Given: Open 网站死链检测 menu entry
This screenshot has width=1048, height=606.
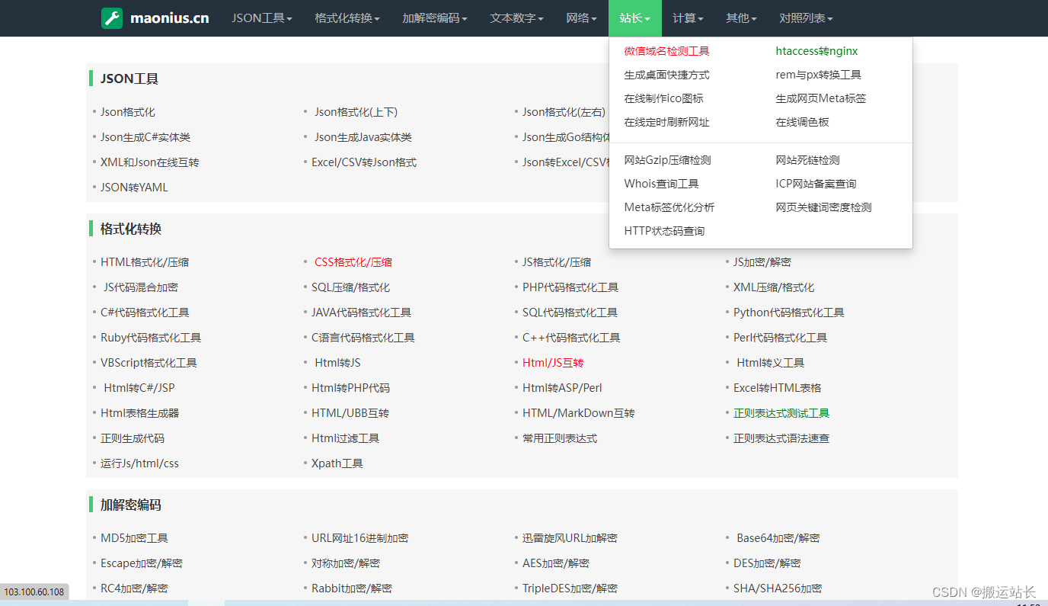Looking at the screenshot, I should (808, 160).
